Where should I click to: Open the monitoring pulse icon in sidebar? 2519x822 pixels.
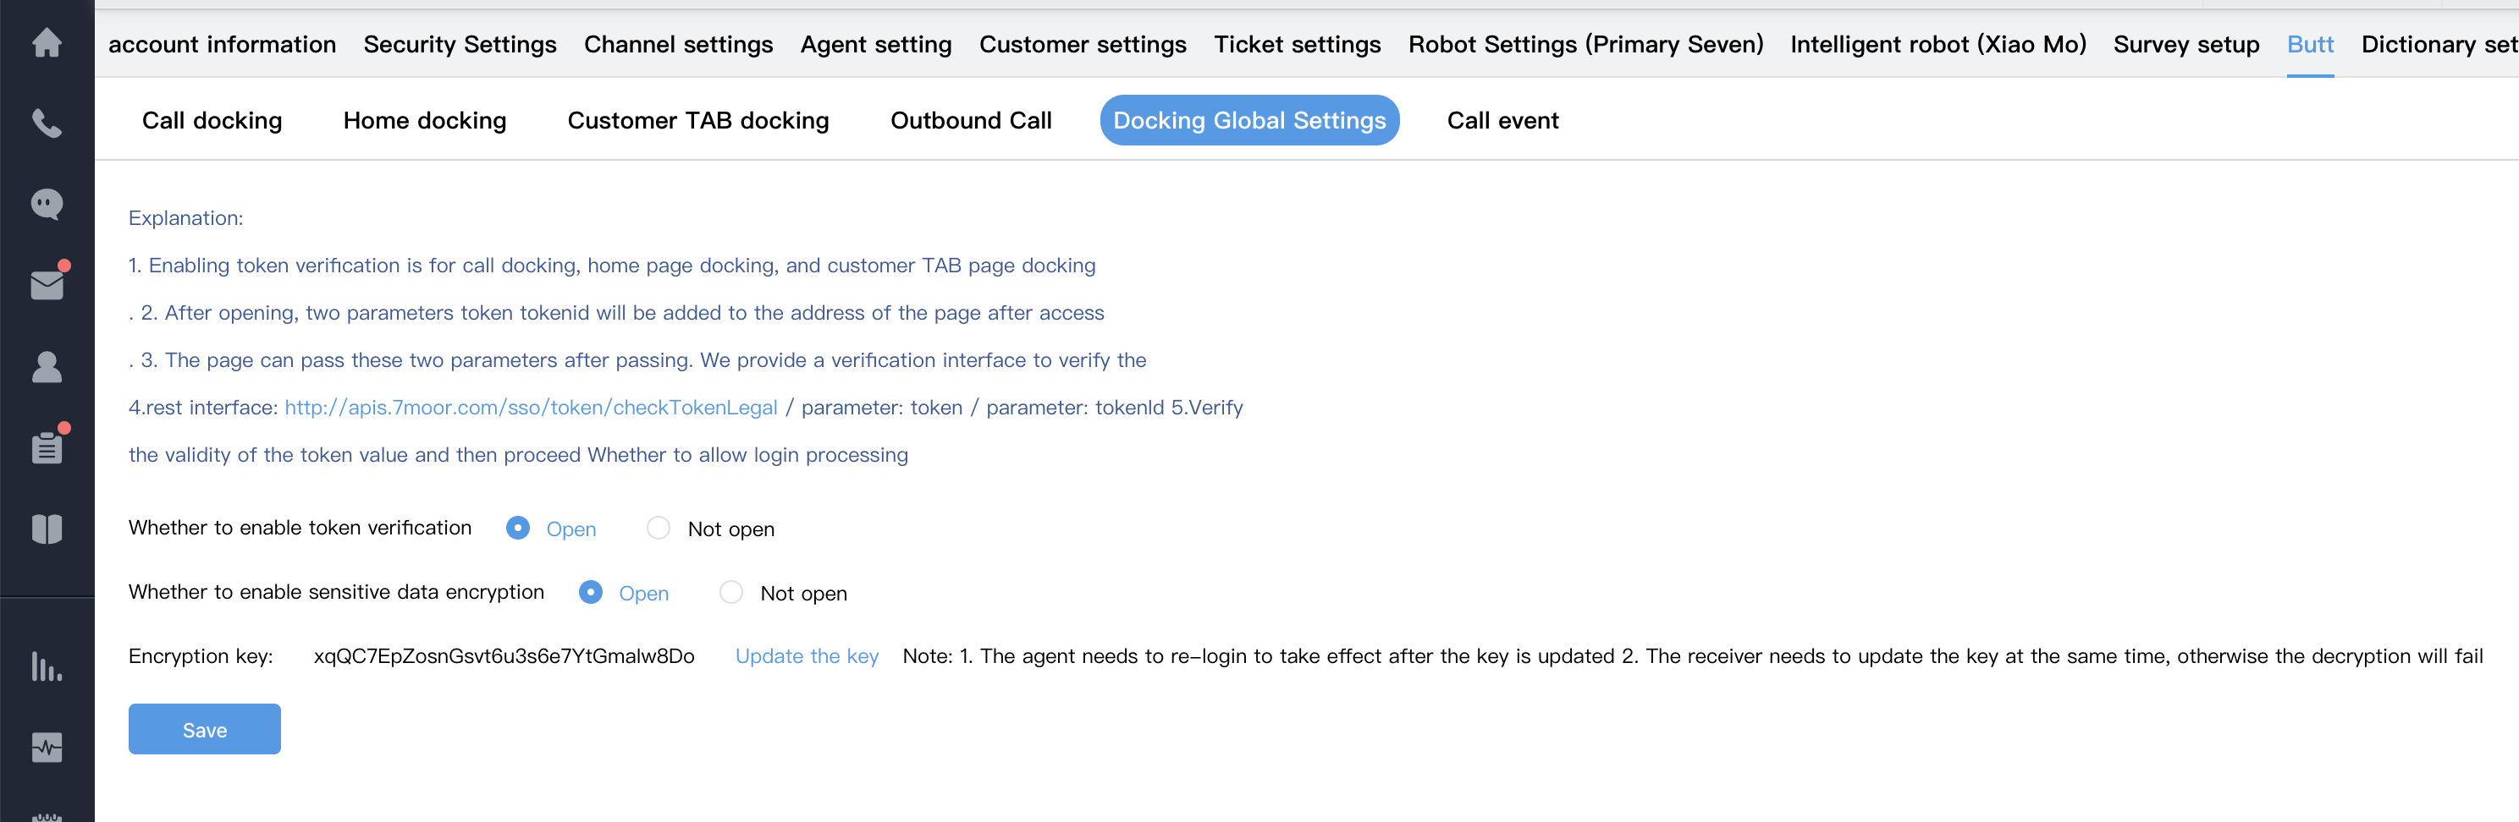point(47,748)
